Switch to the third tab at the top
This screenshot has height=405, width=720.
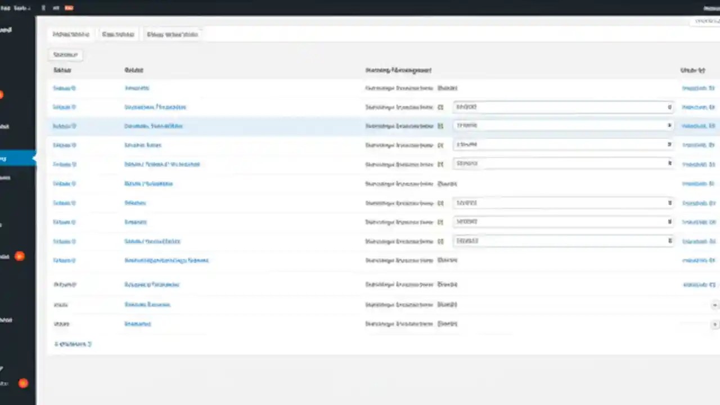click(x=172, y=34)
